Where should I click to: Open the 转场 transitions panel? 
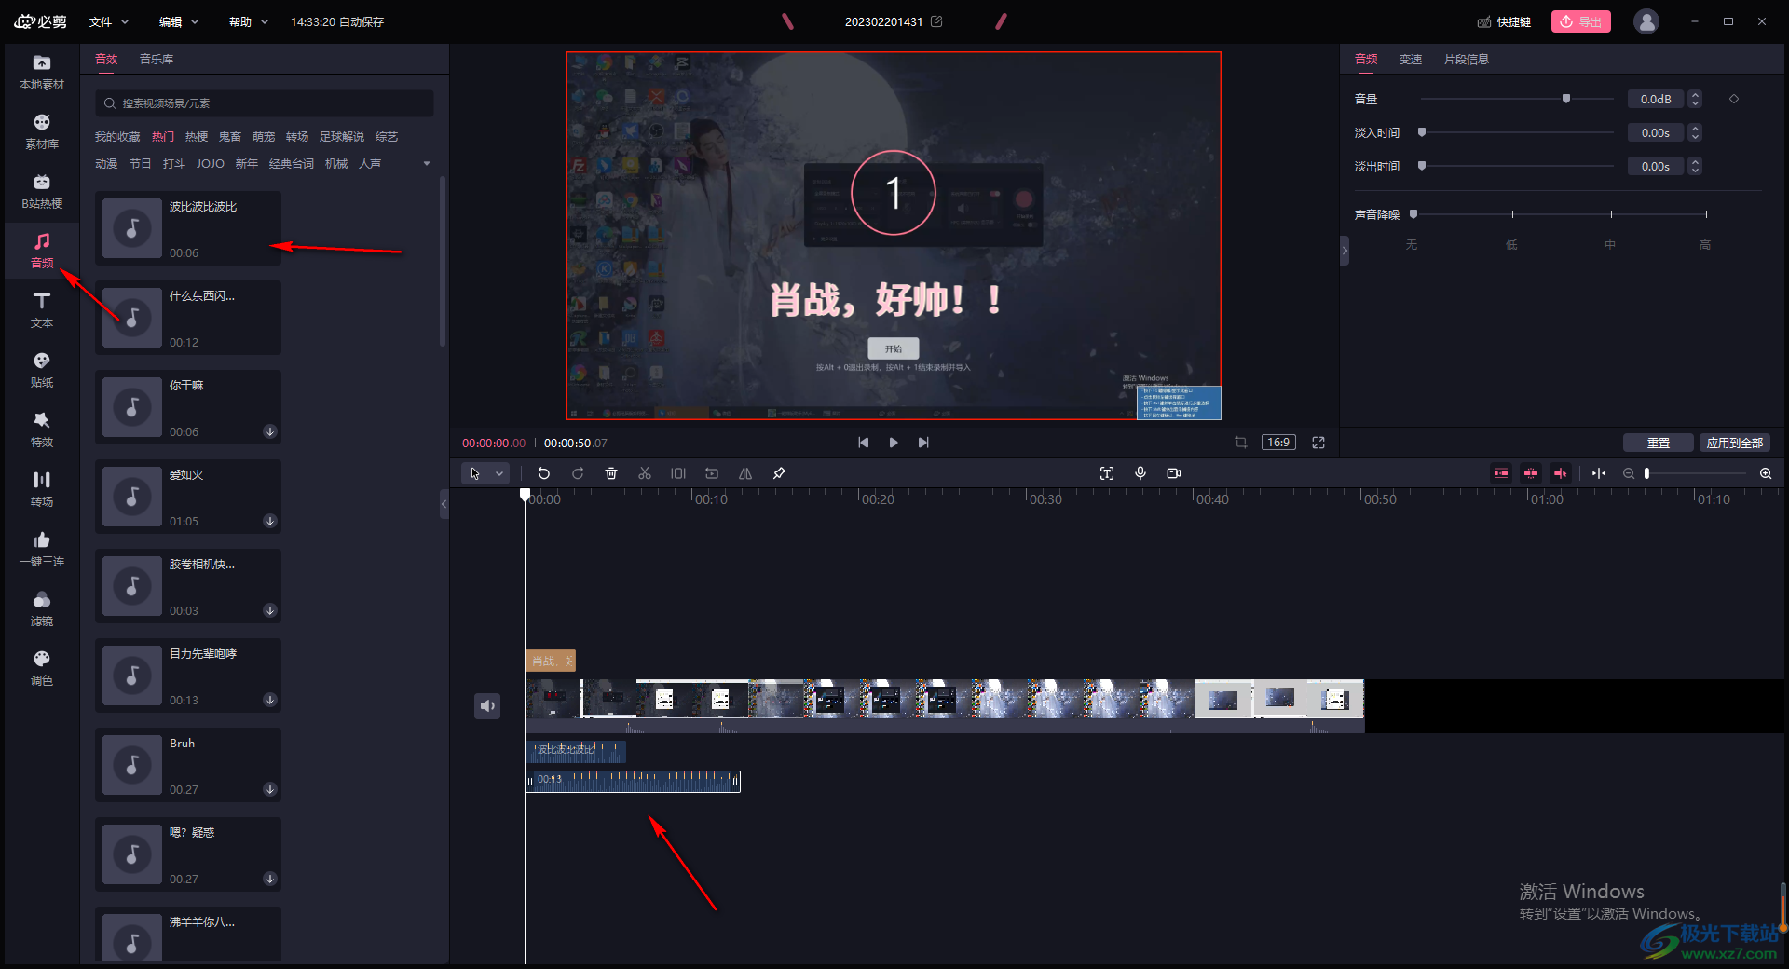(42, 489)
